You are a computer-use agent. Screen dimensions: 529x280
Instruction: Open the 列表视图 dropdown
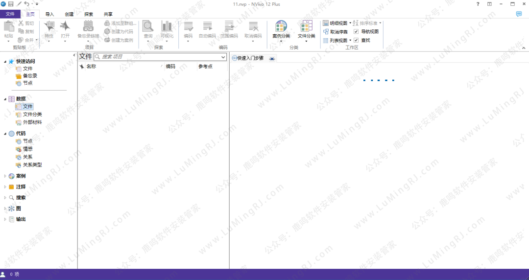click(350, 40)
